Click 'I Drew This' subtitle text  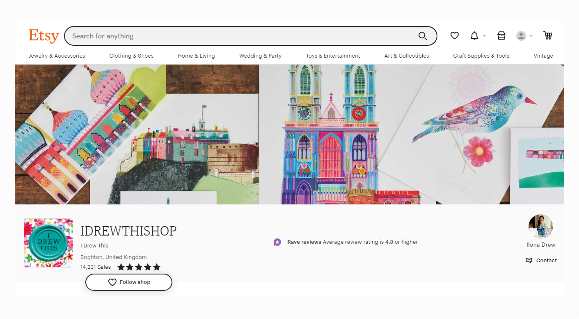click(x=94, y=246)
